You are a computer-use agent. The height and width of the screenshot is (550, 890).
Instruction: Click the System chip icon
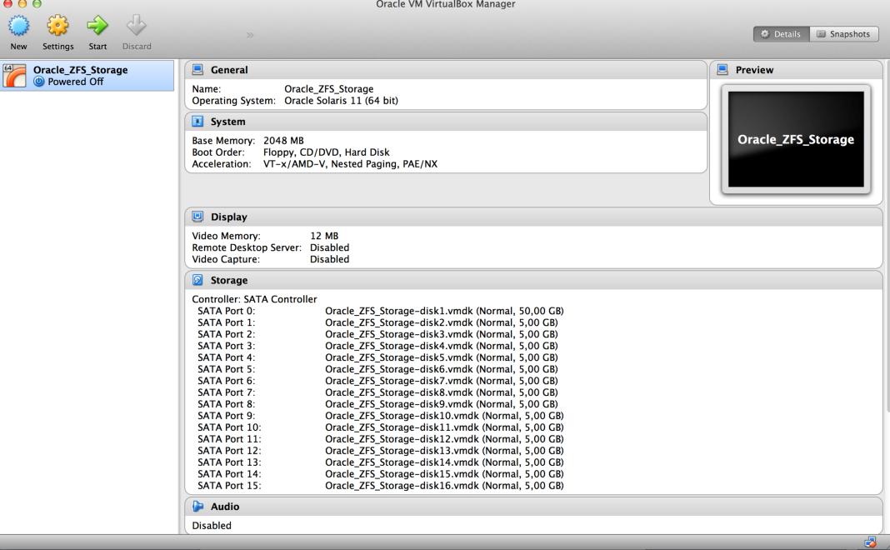point(197,122)
